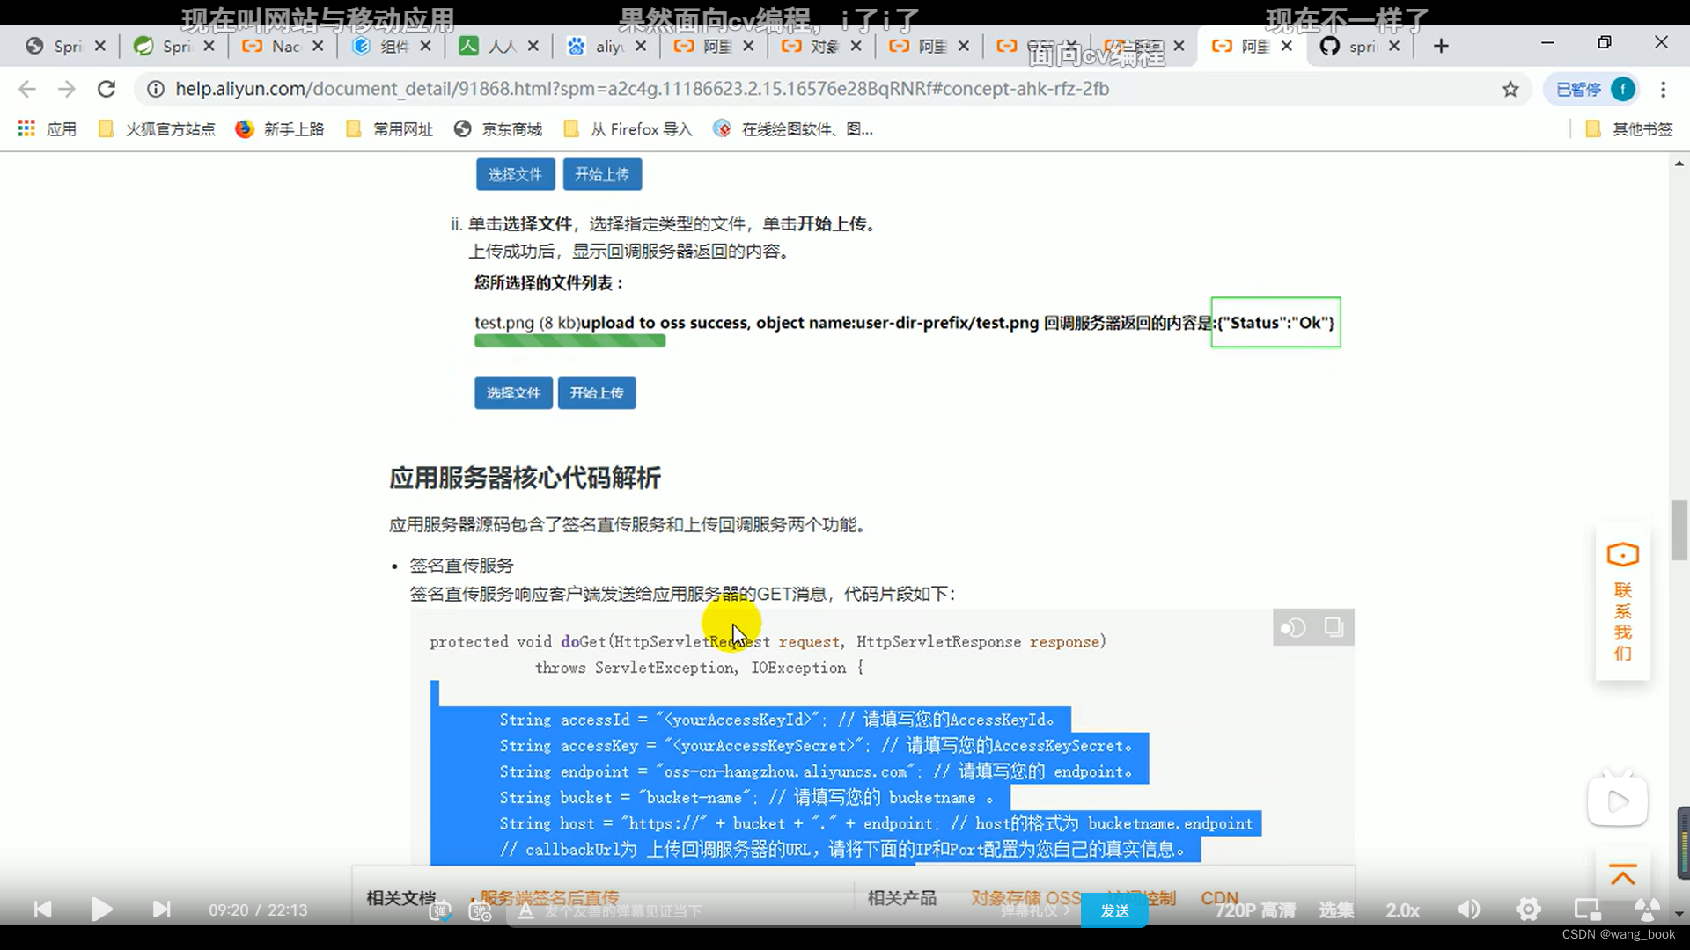Image resolution: width=1690 pixels, height=950 pixels.
Task: Click the 签名直传服务 bullet text
Action: (x=461, y=566)
